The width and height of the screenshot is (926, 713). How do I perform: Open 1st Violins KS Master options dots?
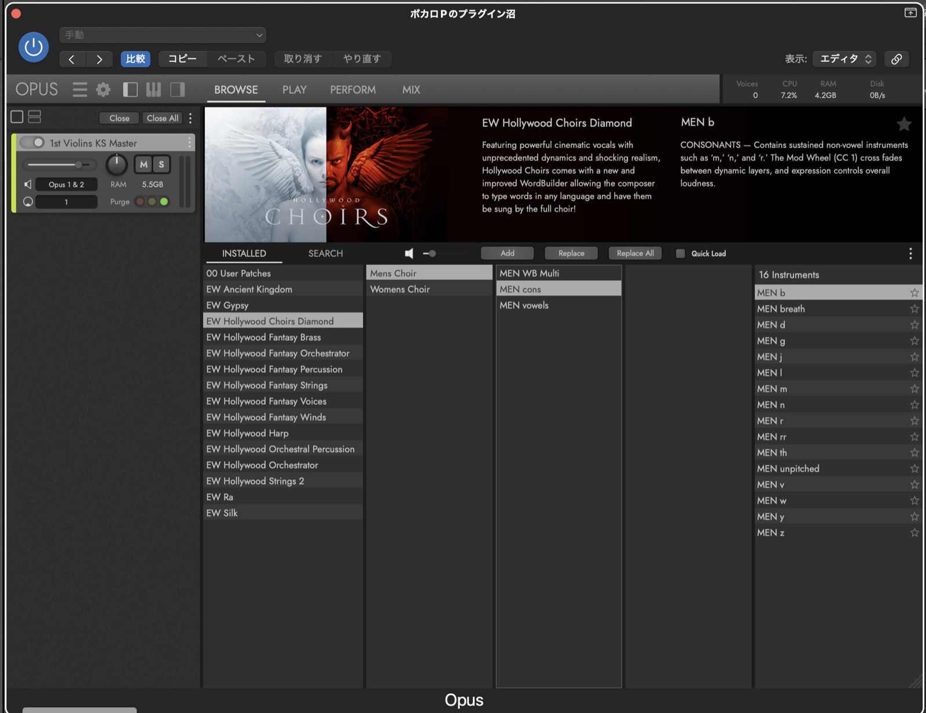(189, 142)
